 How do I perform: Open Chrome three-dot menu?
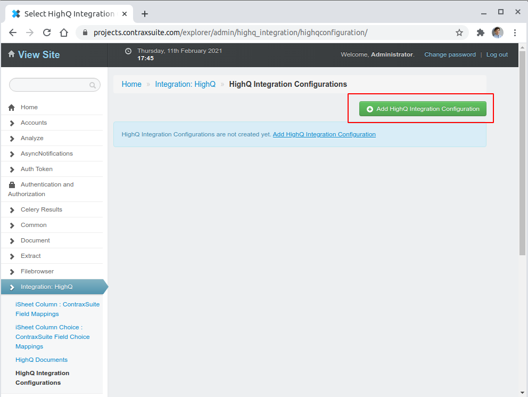click(515, 33)
